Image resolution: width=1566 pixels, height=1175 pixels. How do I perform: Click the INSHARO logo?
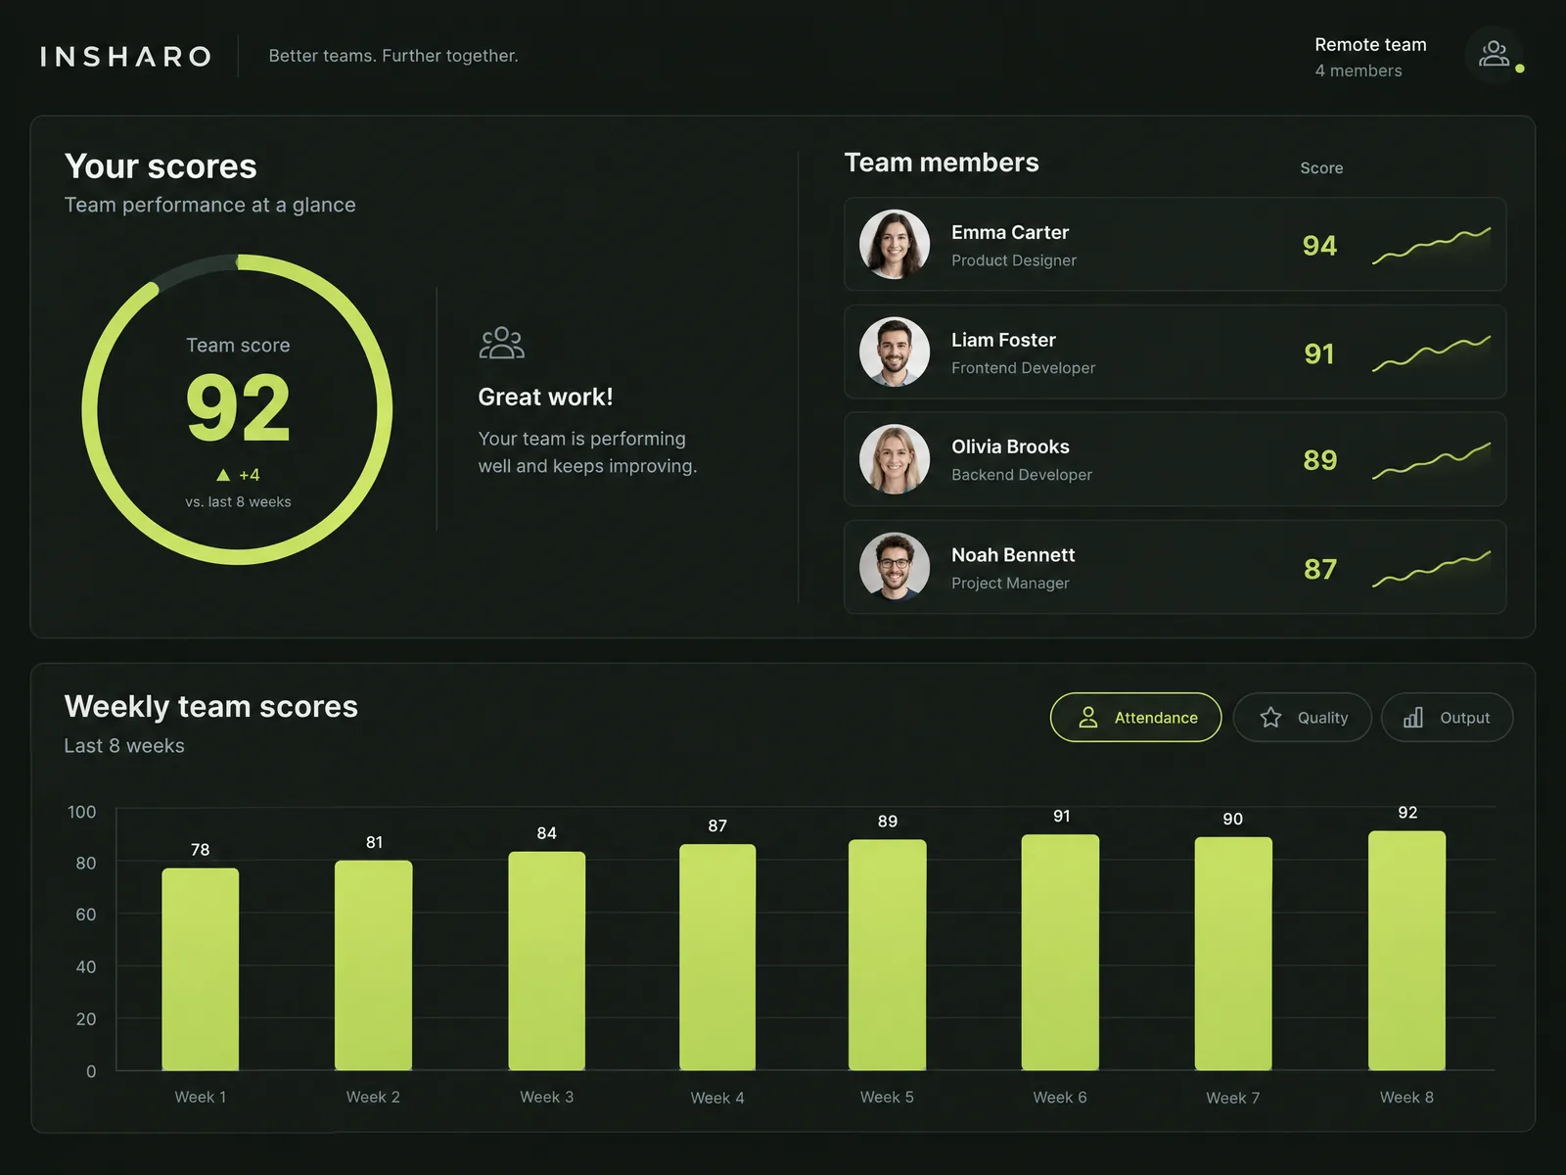(x=125, y=57)
